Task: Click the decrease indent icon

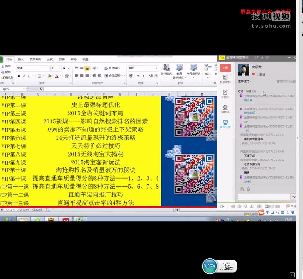Action: [x=94, y=76]
